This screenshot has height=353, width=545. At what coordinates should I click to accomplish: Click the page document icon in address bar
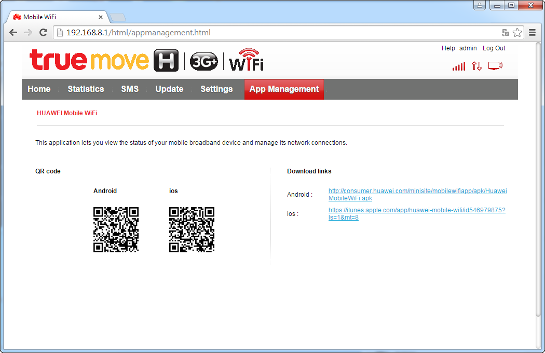[60, 32]
